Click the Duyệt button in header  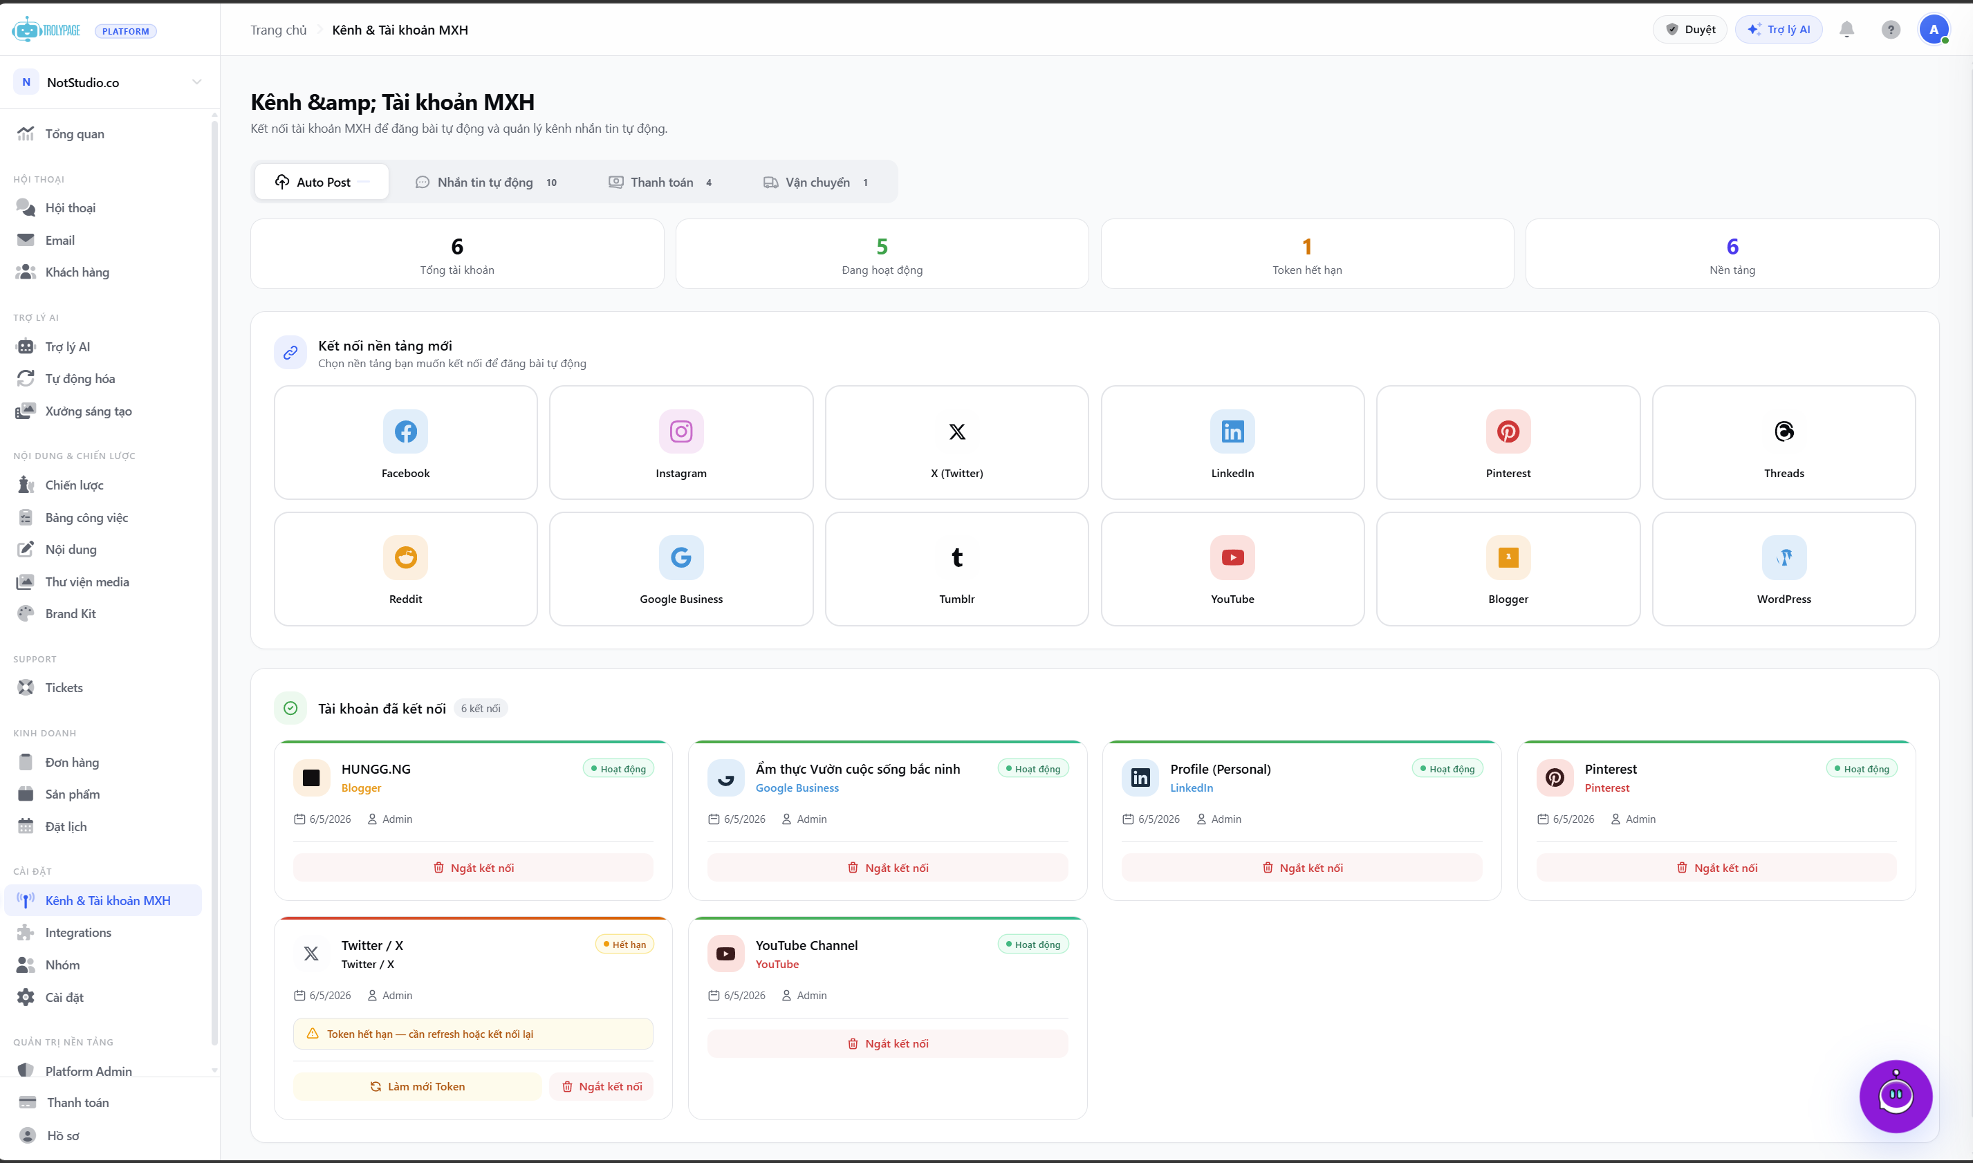coord(1690,30)
